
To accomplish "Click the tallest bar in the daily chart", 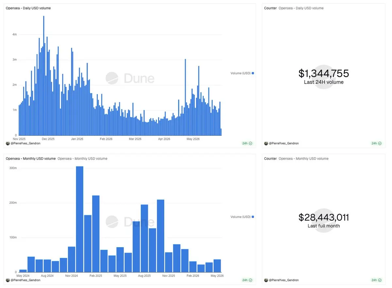I will (44, 76).
